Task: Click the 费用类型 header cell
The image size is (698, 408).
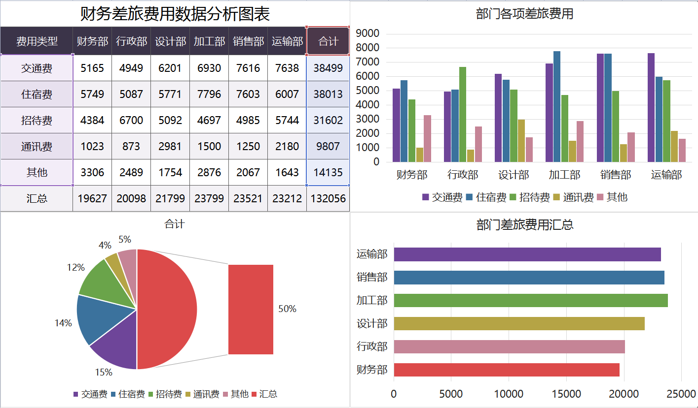Action: (x=37, y=41)
